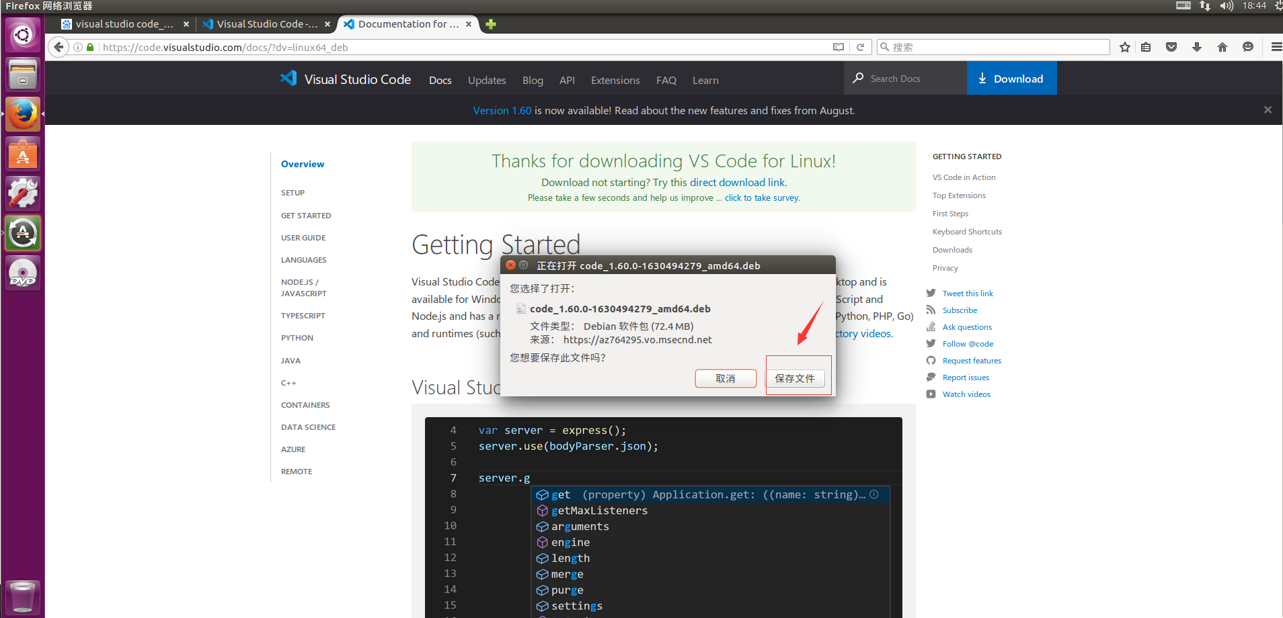Click the Firefox 搜索 search box
The width and height of the screenshot is (1283, 618).
(x=993, y=47)
